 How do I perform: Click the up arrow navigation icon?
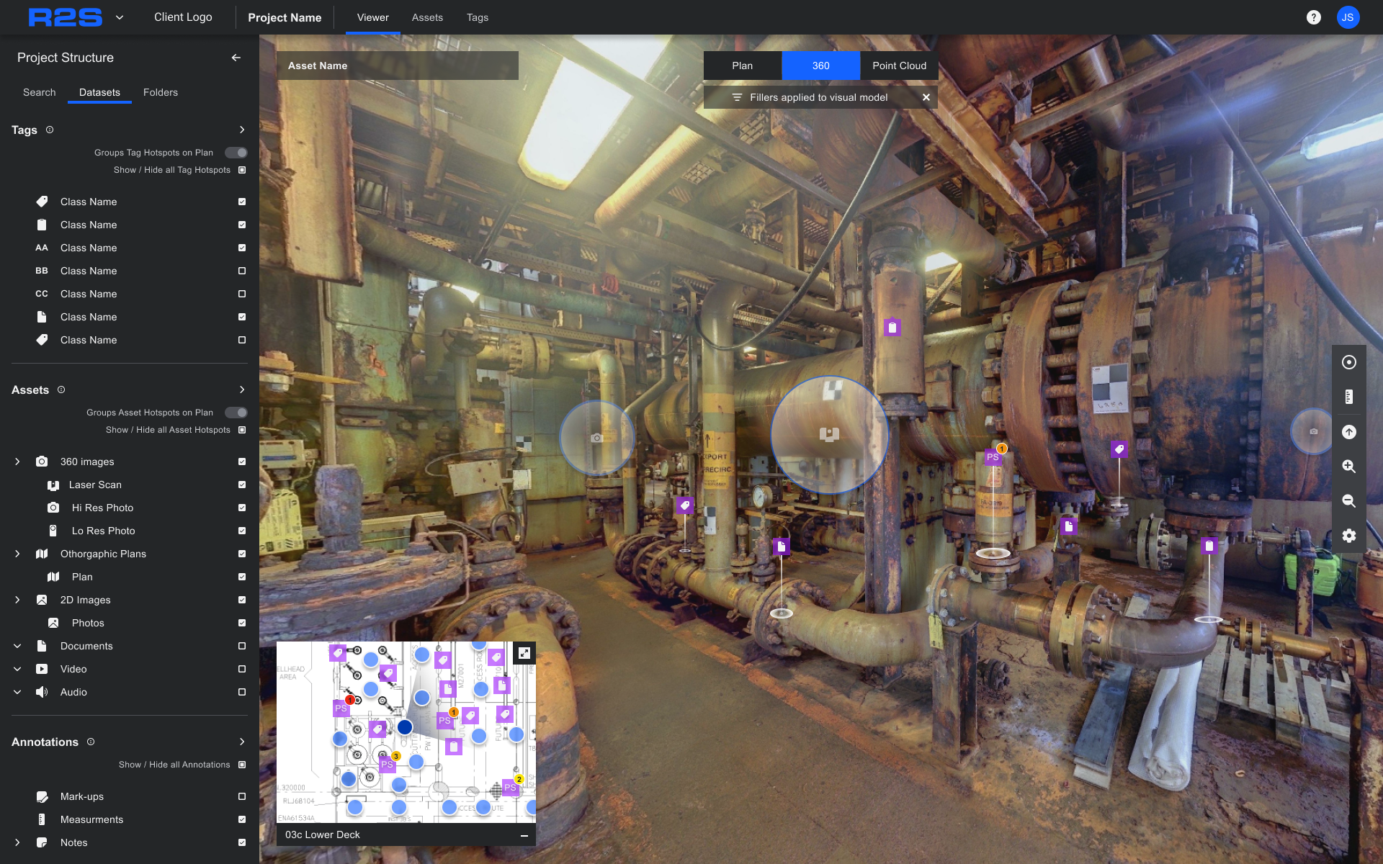point(1348,432)
